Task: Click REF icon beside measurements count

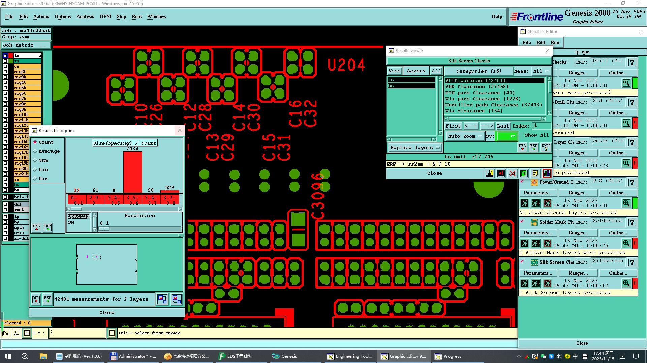Action: click(x=48, y=299)
